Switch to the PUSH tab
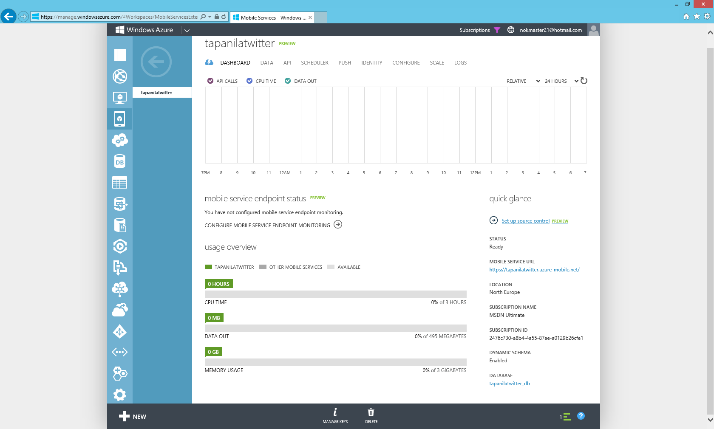The height and width of the screenshot is (429, 714). (345, 63)
